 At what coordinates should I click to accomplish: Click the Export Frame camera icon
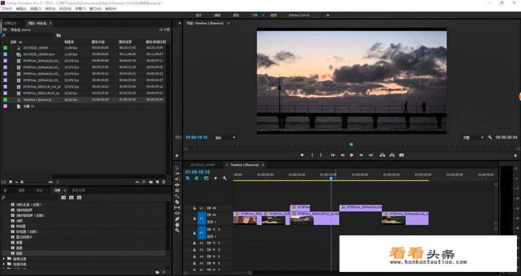tap(401, 155)
